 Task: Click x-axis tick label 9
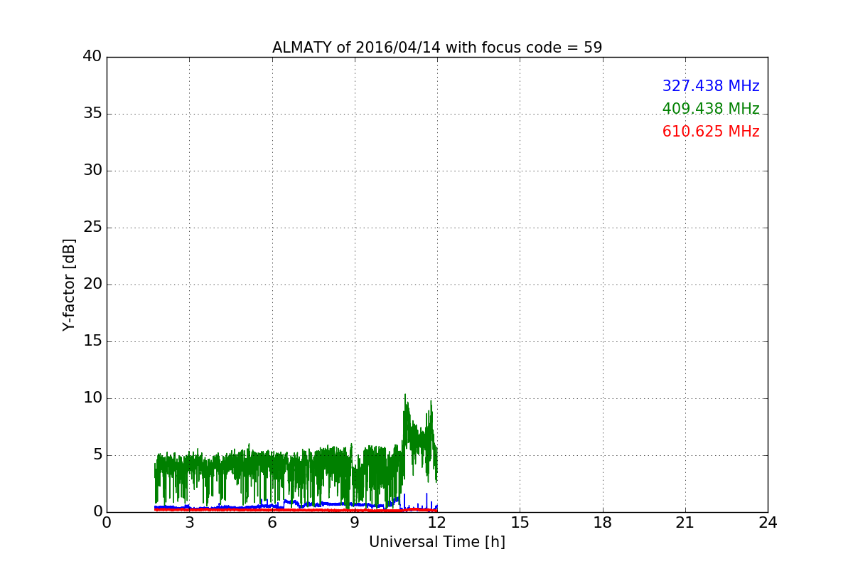(x=355, y=522)
